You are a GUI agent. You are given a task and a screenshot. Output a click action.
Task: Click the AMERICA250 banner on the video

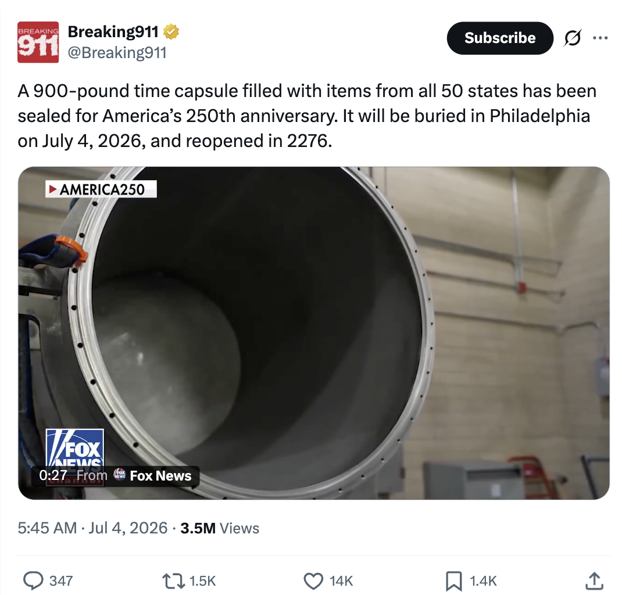coord(101,189)
